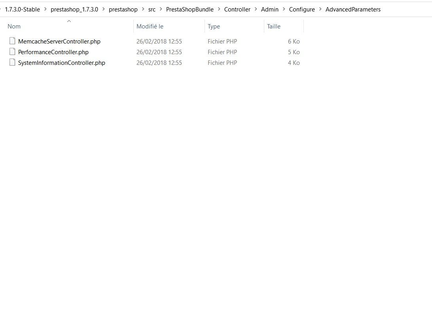Click AdvancedParameters in the address path
This screenshot has height=310, width=432.
pos(353,9)
